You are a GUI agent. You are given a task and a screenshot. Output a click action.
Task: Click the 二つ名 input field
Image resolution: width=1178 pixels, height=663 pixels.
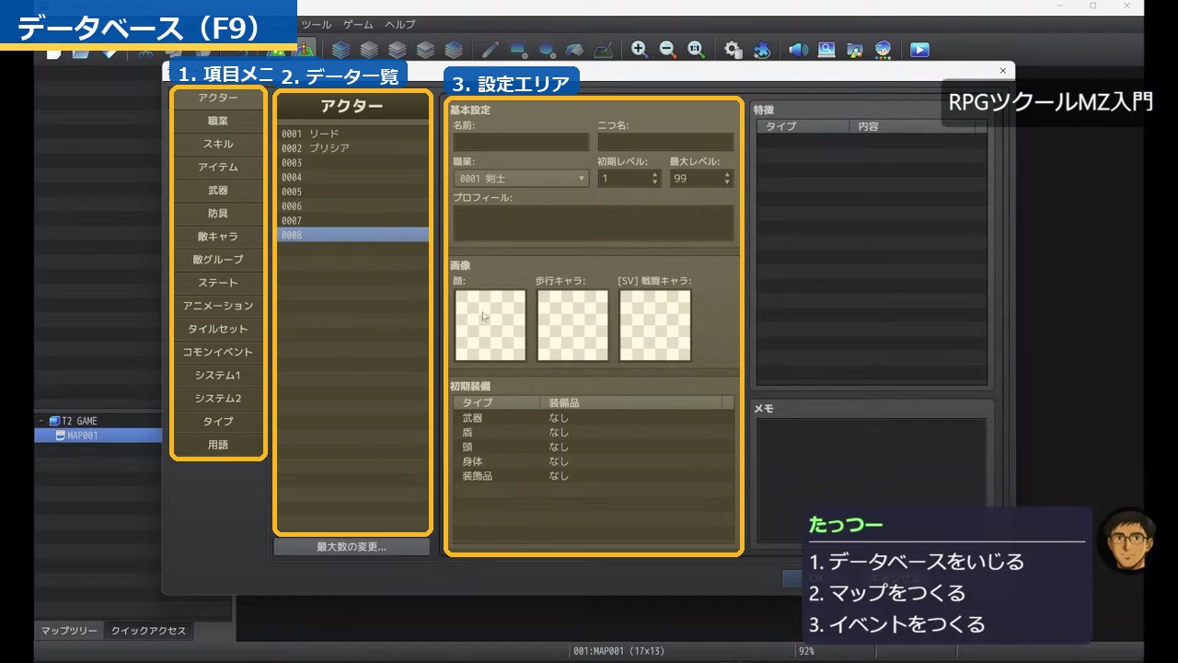665,142
